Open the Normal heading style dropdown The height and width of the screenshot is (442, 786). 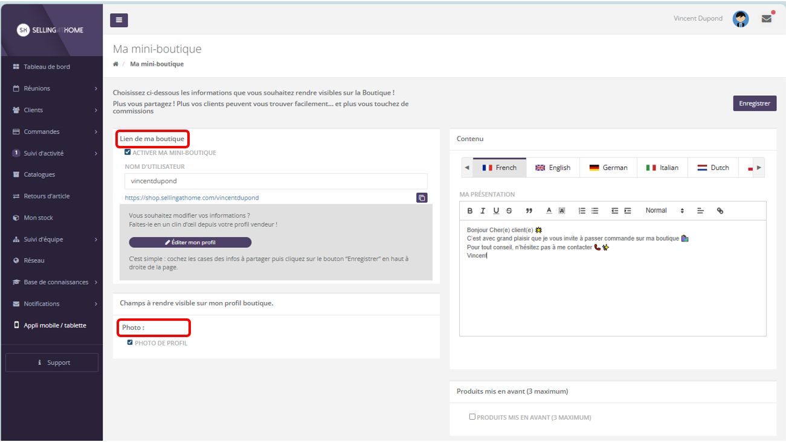click(x=665, y=211)
